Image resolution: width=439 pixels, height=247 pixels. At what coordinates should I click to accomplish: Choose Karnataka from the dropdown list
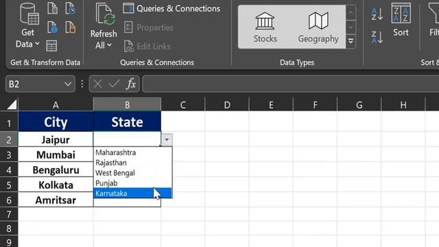[x=132, y=193]
